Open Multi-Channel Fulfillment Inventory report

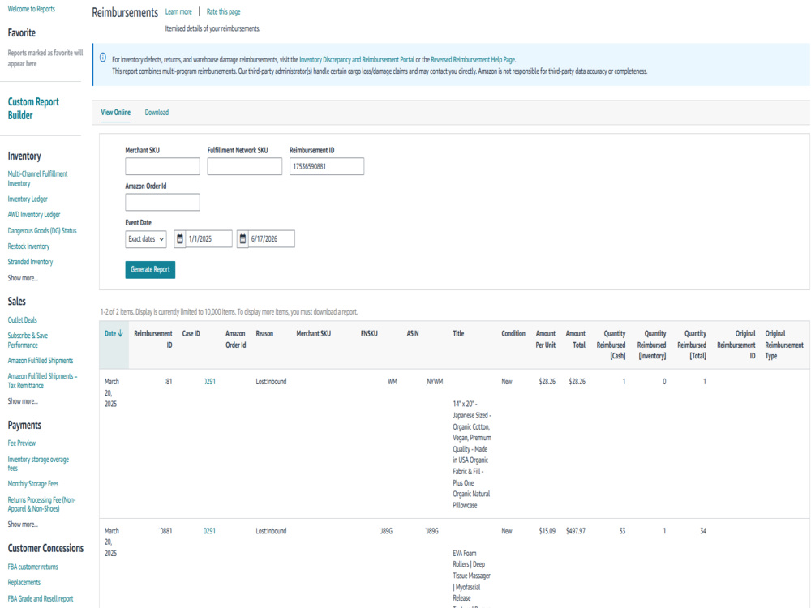(37, 178)
